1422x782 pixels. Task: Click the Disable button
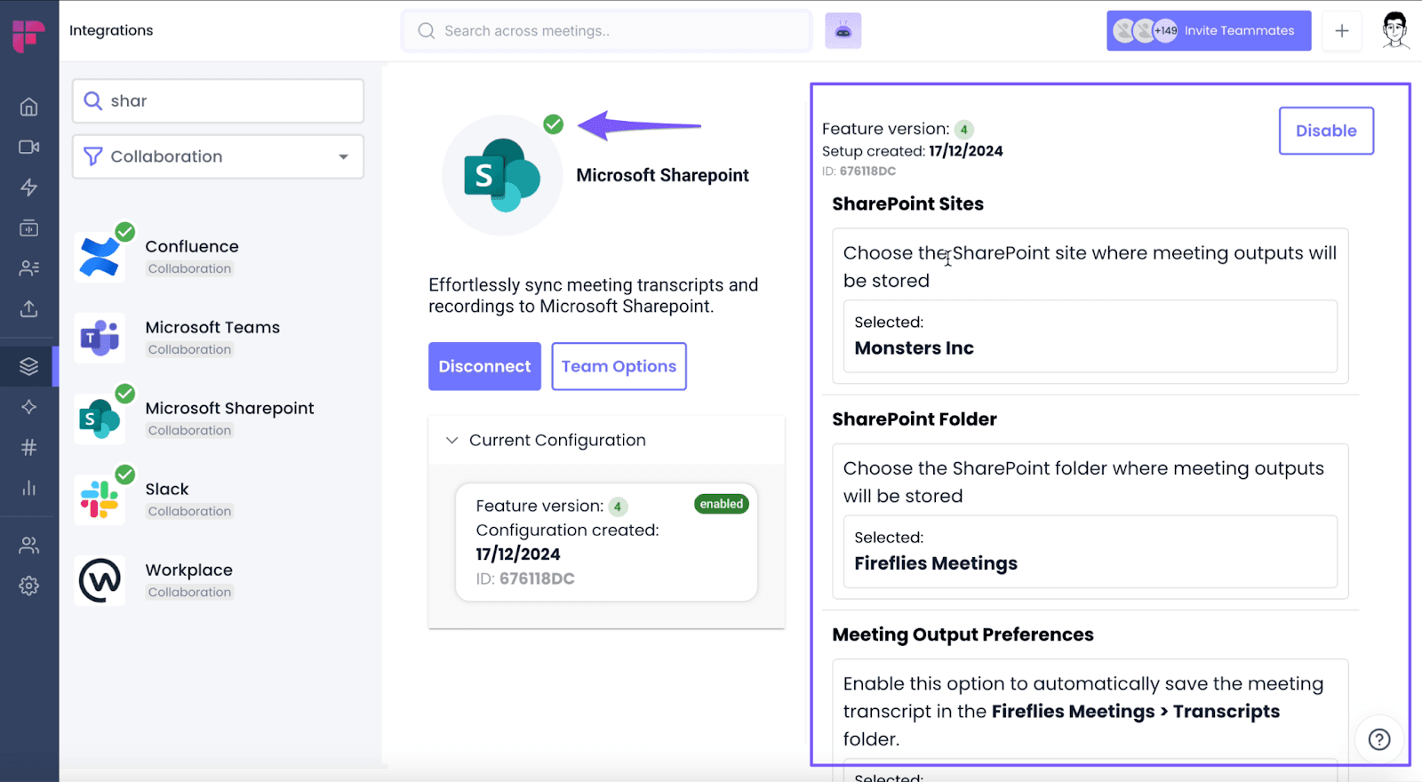coord(1326,131)
